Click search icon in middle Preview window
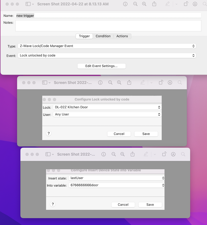This screenshot has width=207, height=225. [x=180, y=82]
